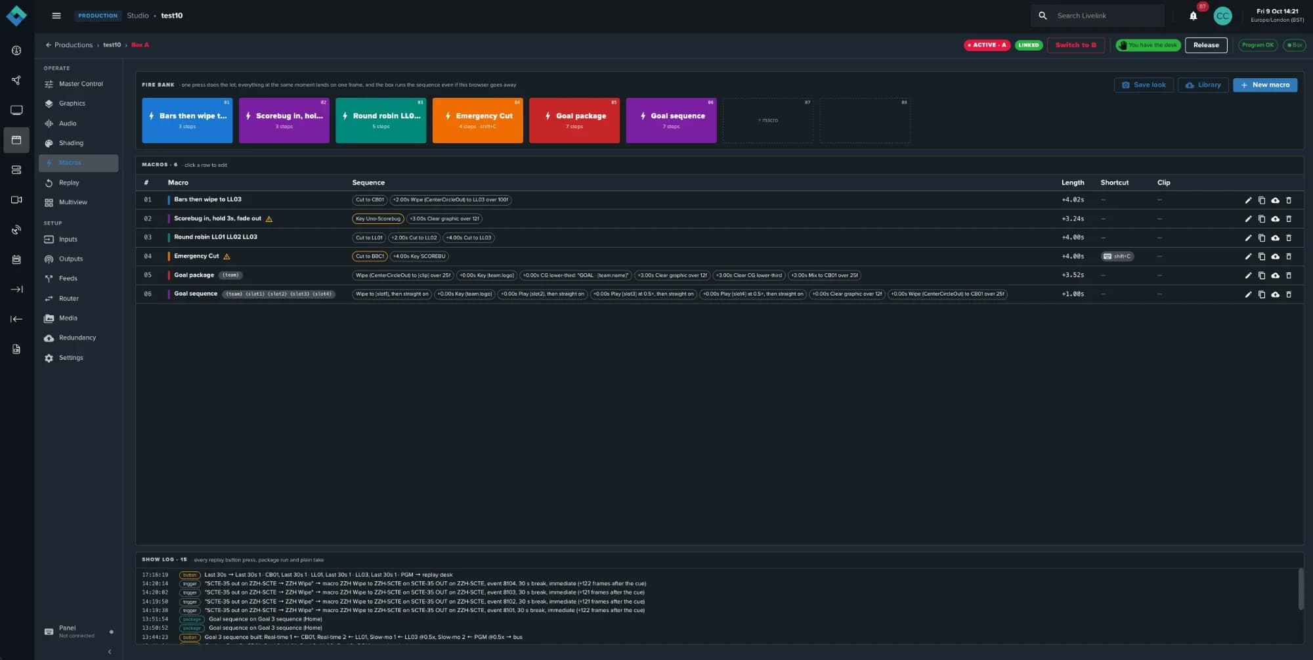Open Audio in sidebar
Screen dimensions: 1313x660
[x=79, y=123]
